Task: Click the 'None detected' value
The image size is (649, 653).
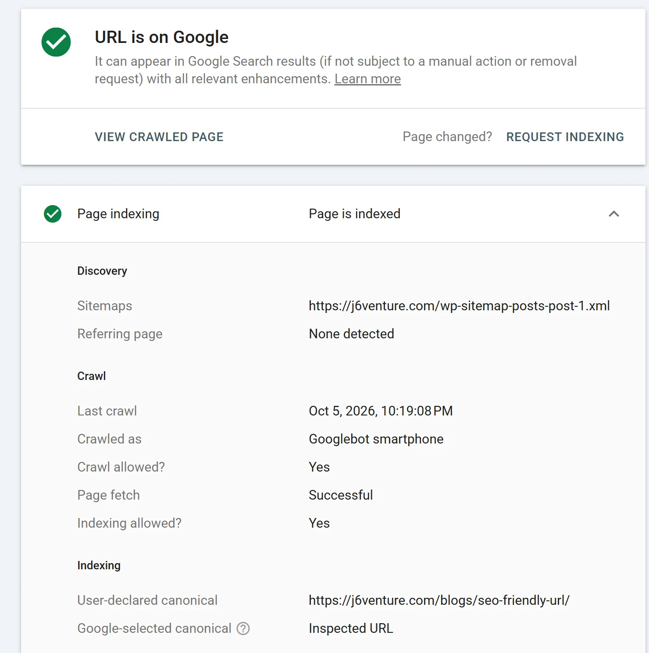Action: click(x=351, y=334)
